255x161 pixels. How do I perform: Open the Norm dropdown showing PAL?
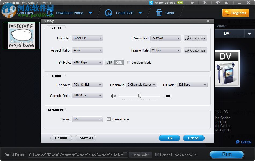pos(87,119)
